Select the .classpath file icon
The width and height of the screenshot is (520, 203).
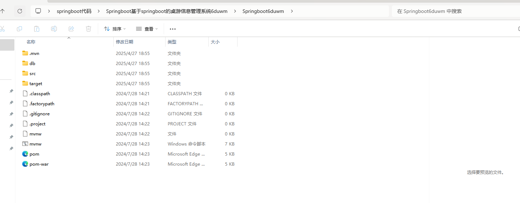(x=25, y=93)
